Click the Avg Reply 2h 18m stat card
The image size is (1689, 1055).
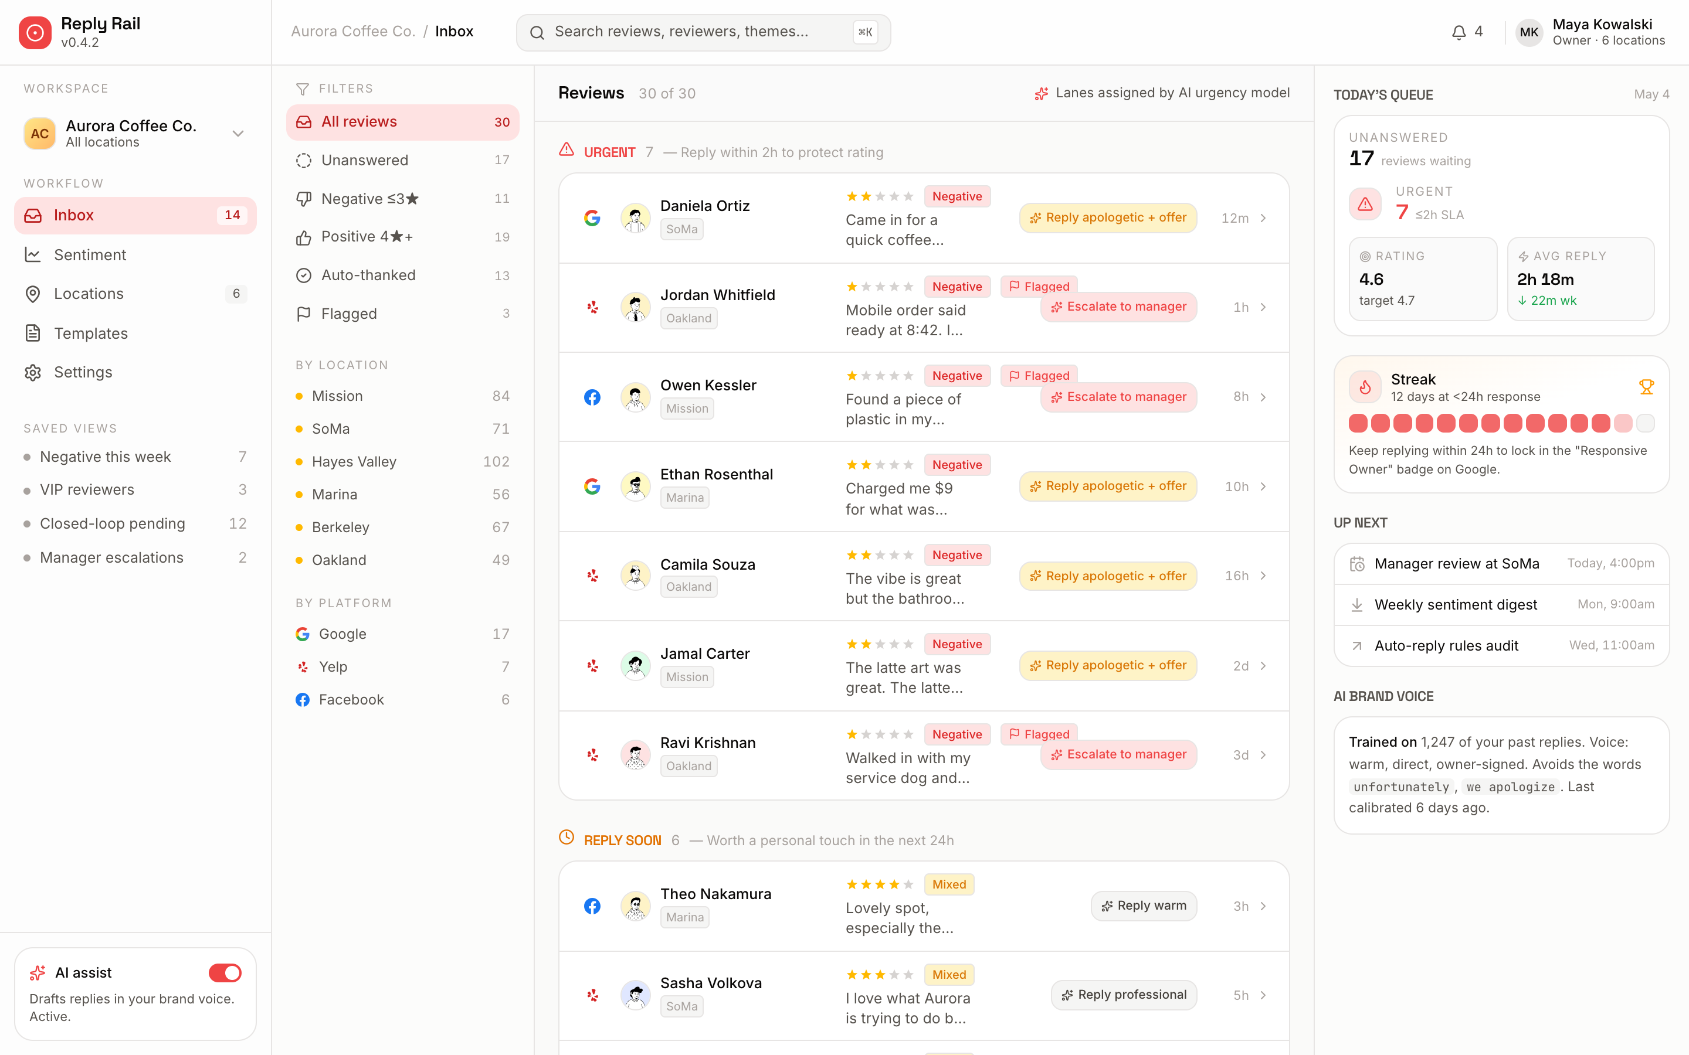pyautogui.click(x=1581, y=278)
